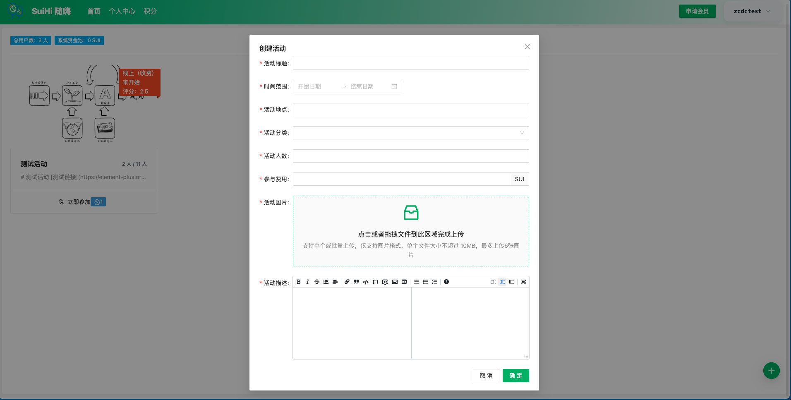This screenshot has height=400, width=791.
Task: Focus the 活动地点 input field
Action: 411,110
